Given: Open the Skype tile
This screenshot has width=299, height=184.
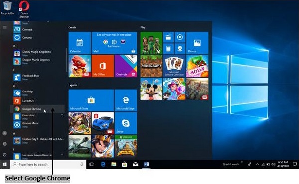Looking at the screenshot, I should click(x=126, y=123).
